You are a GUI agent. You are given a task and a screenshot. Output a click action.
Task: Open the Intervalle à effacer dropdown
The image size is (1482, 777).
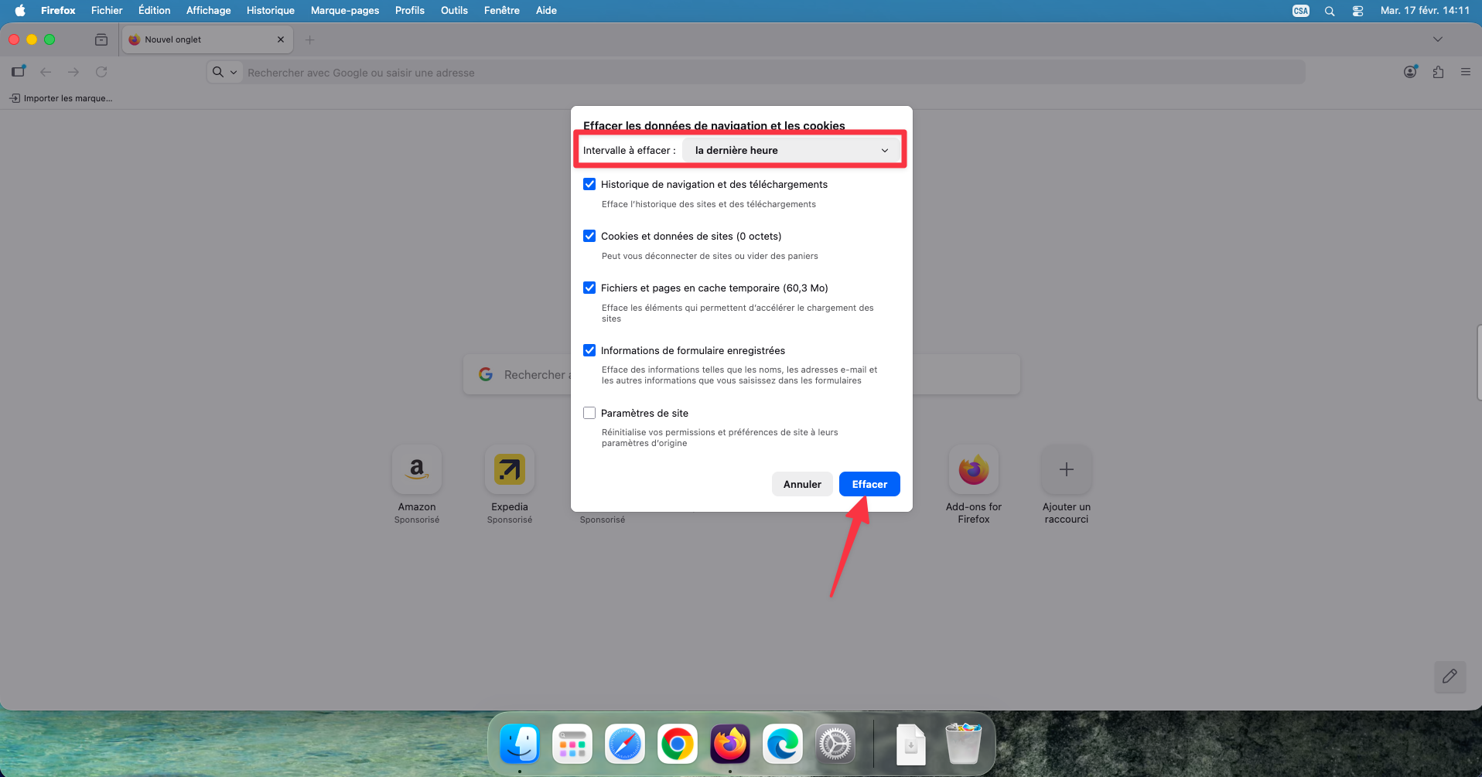click(x=792, y=150)
